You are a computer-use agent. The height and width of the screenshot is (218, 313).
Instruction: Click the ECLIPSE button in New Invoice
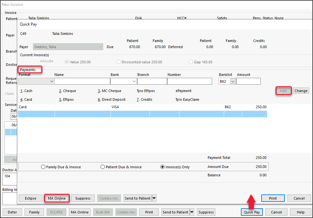click(x=56, y=212)
